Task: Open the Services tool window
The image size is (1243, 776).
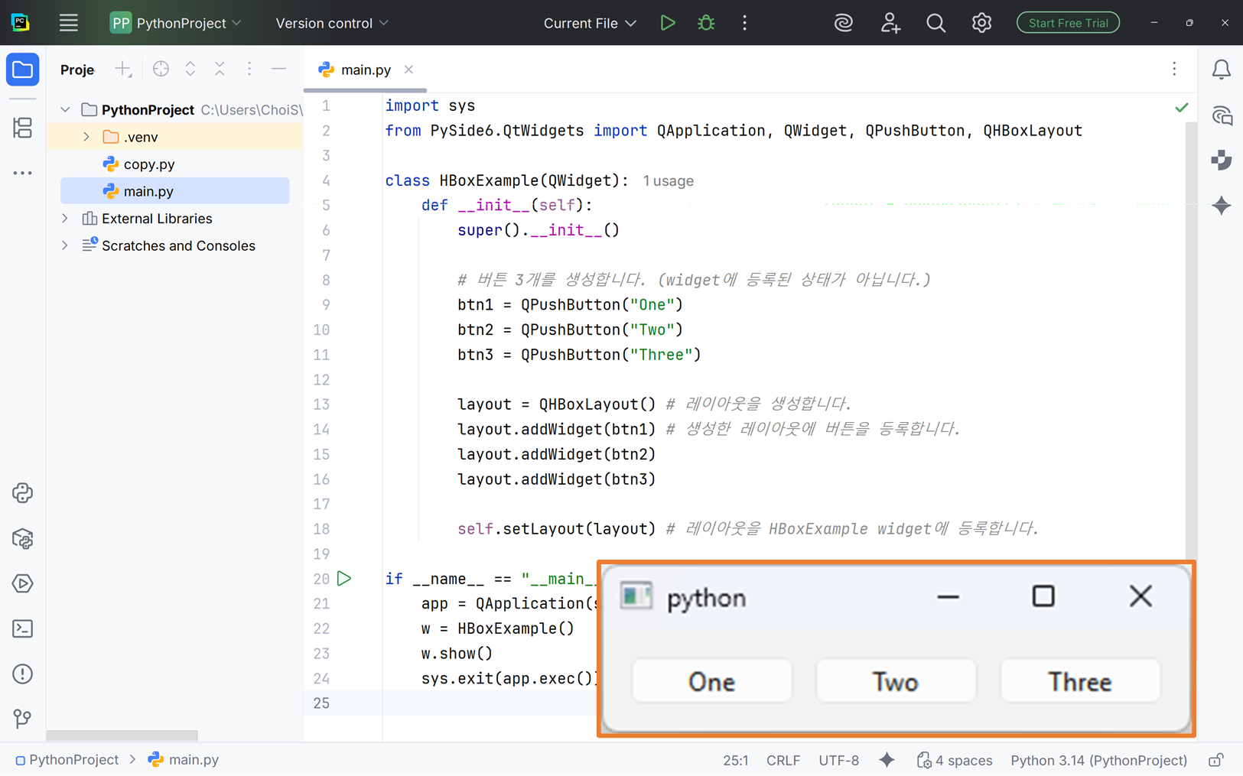Action: tap(23, 584)
